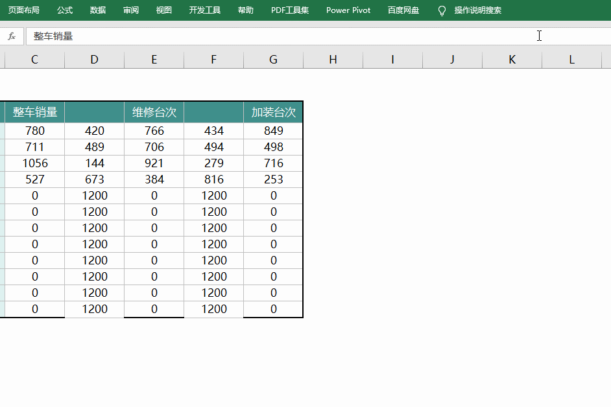
Task: Click the fx insert function icon
Action: point(12,36)
